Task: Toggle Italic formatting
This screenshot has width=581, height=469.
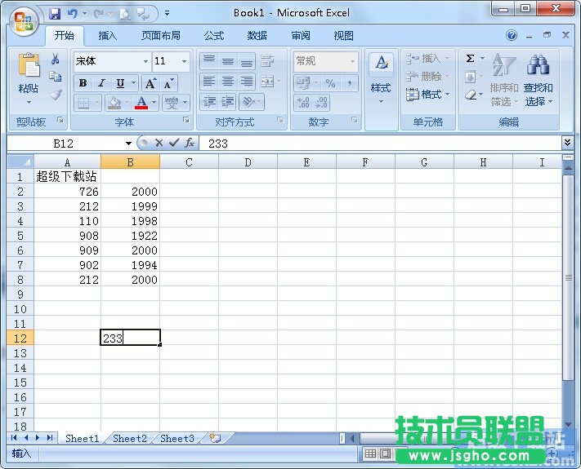Action: [101, 83]
